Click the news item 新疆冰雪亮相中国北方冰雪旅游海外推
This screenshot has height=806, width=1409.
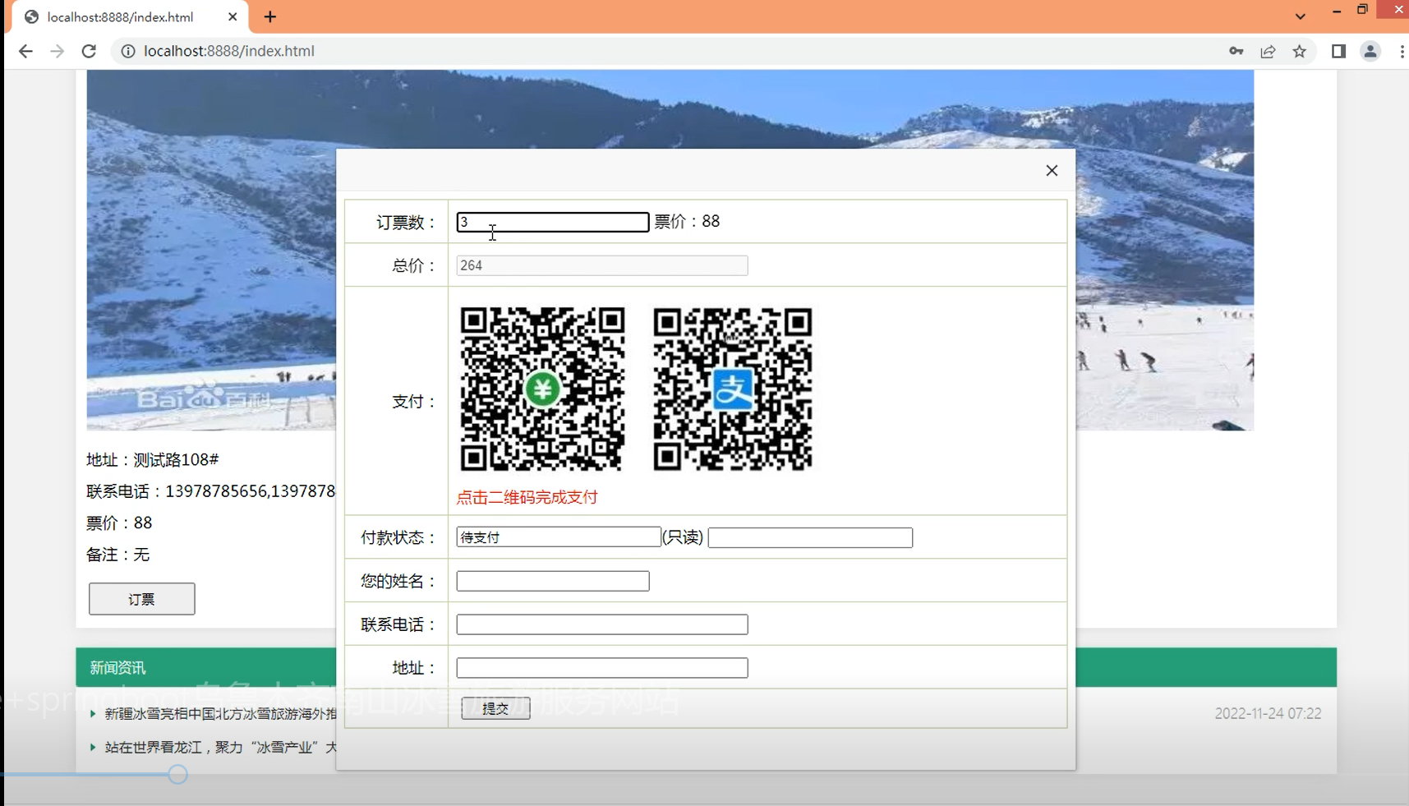[220, 714]
